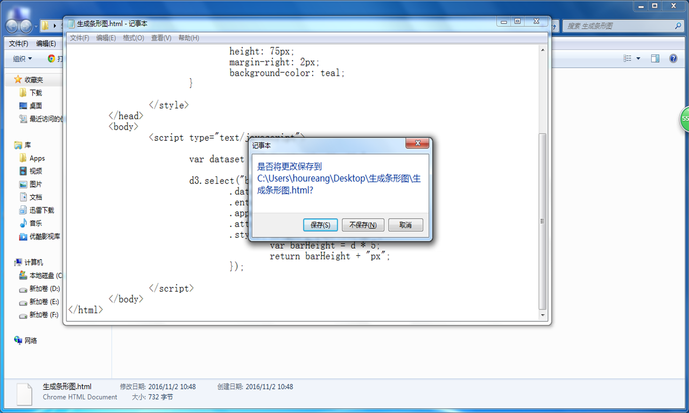Open the view options dropdown arrow
This screenshot has height=413, width=689.
(x=638, y=59)
